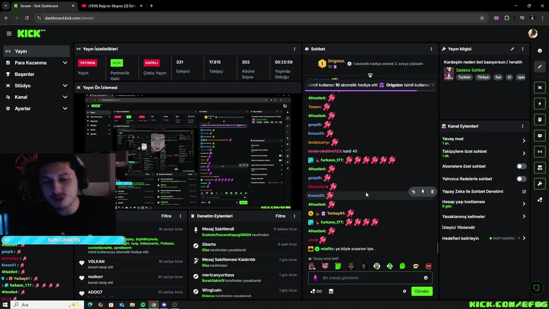Open Filtre in the activity feed panel
The image size is (549, 309).
(166, 216)
